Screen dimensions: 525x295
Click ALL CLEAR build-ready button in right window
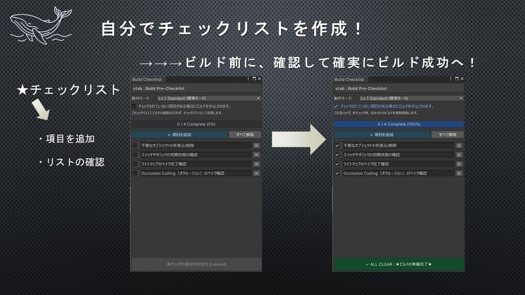(398, 264)
